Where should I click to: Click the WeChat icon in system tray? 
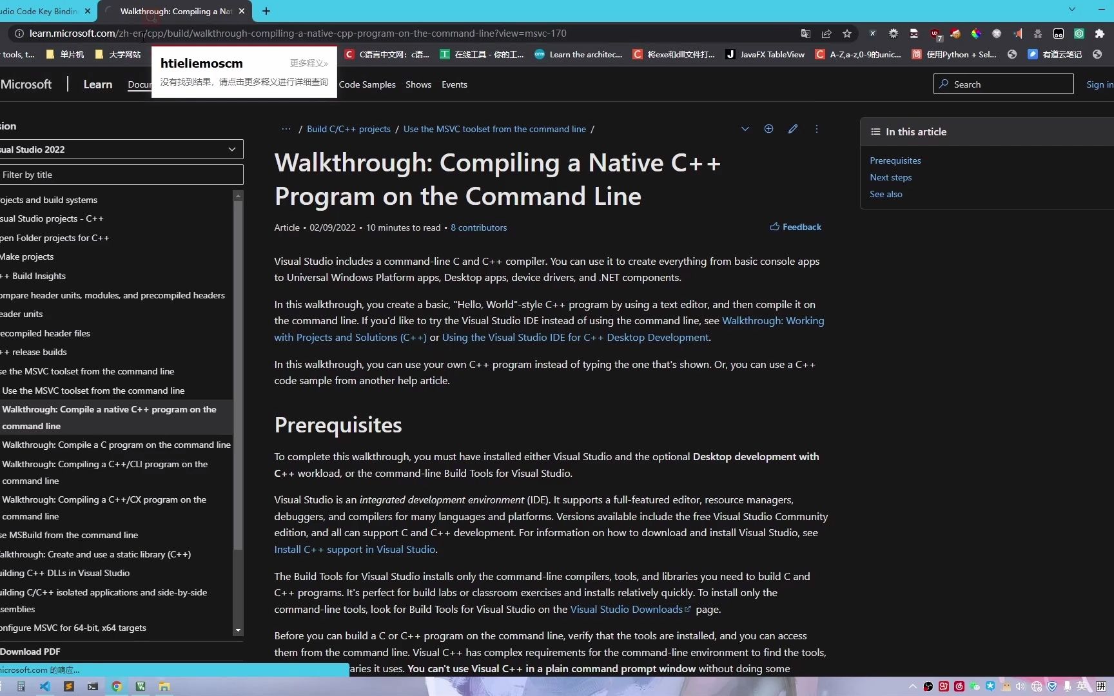coord(975,686)
